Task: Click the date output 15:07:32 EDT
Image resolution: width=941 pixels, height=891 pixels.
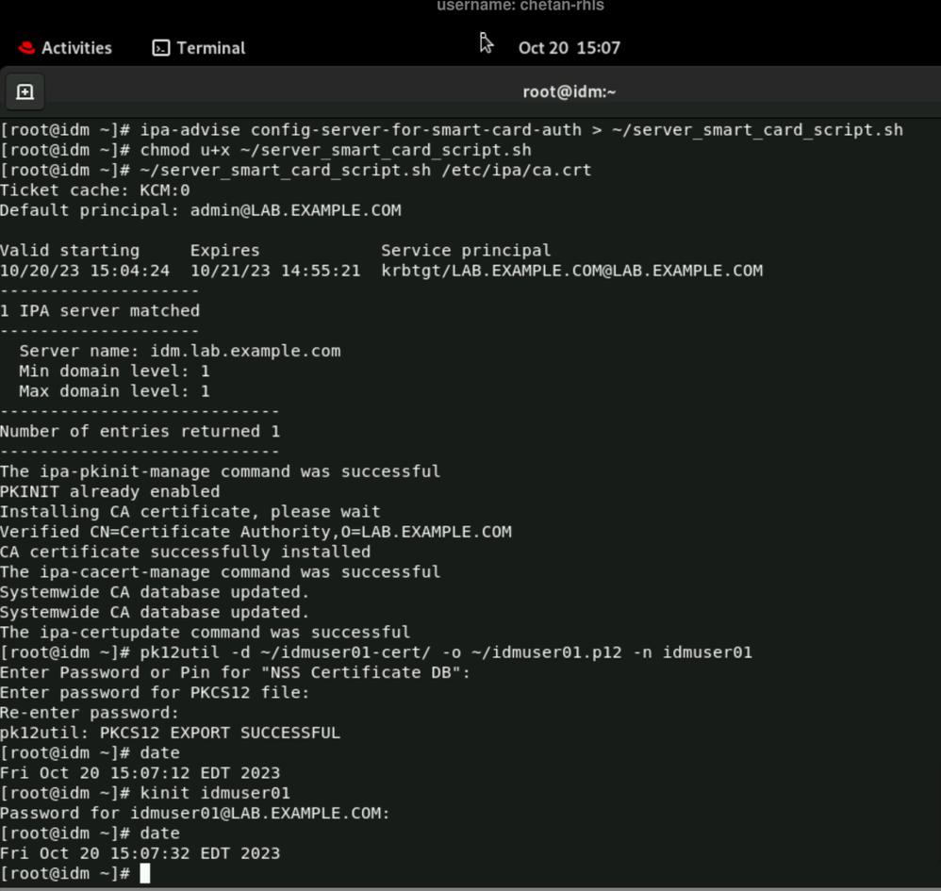Action: [x=140, y=853]
